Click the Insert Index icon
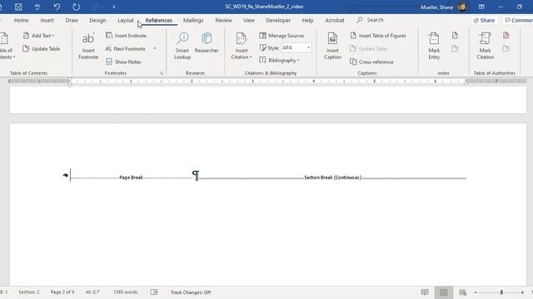533x299 pixels. coord(455,35)
